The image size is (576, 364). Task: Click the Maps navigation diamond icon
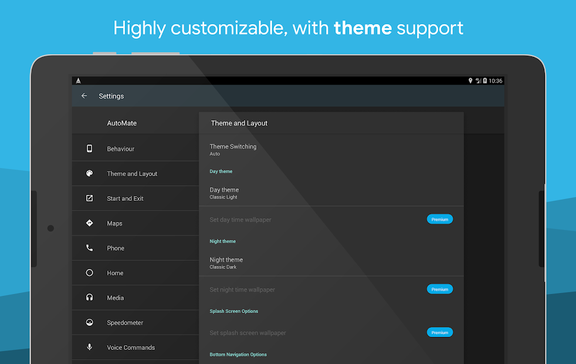pos(89,223)
